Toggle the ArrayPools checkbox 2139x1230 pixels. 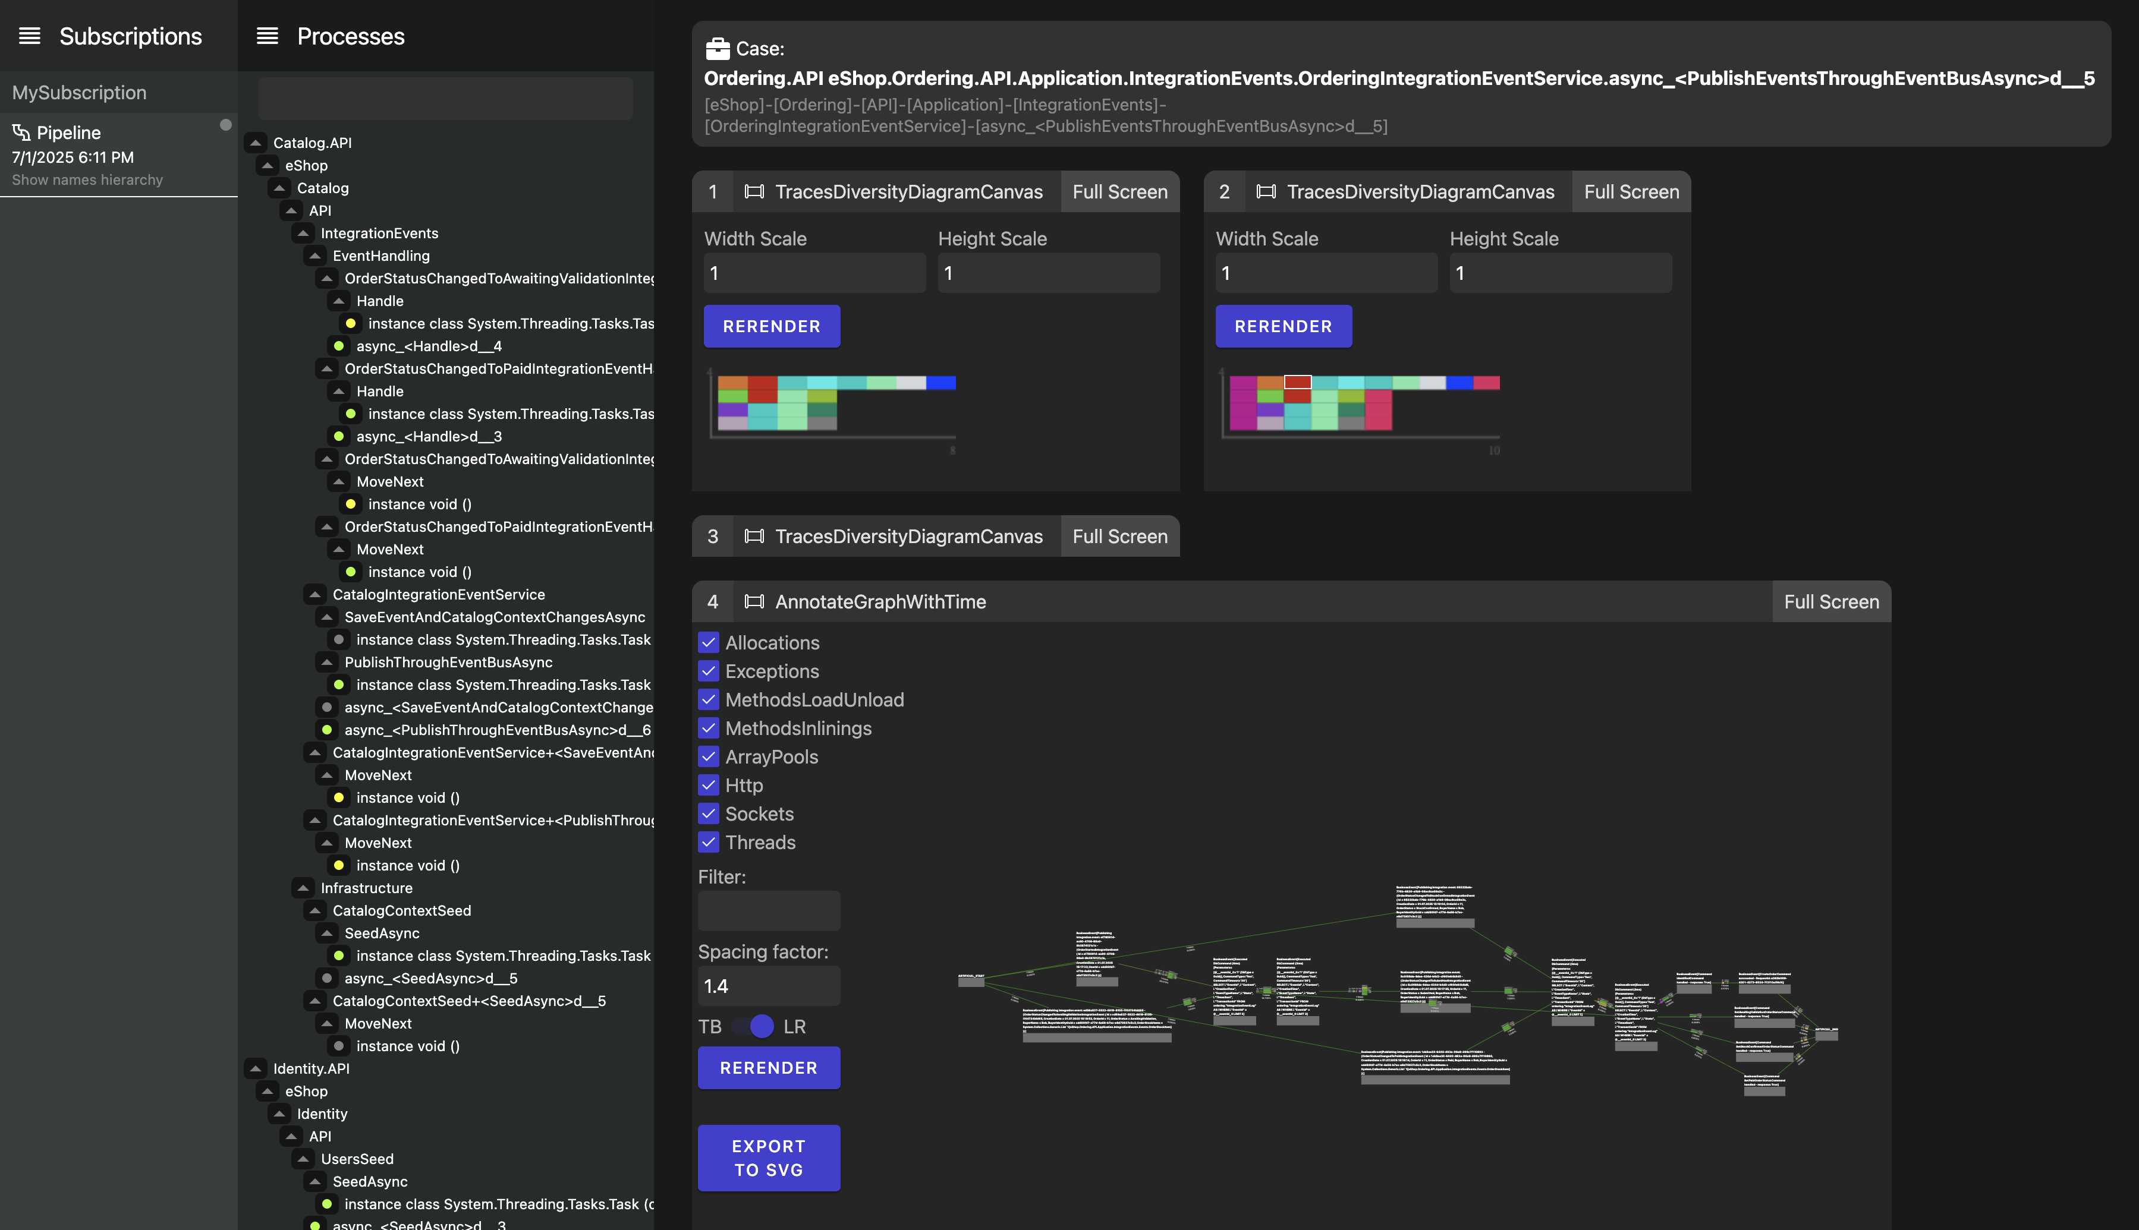tap(708, 757)
